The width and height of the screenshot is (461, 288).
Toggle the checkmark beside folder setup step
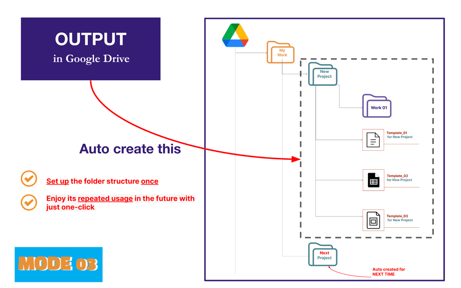pos(28,179)
